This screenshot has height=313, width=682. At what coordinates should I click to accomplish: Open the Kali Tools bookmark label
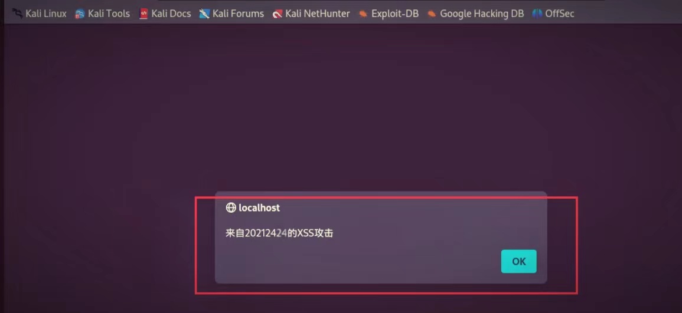point(109,14)
